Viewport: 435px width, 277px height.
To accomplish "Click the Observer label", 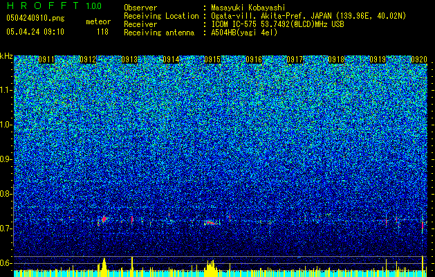I will coord(140,8).
